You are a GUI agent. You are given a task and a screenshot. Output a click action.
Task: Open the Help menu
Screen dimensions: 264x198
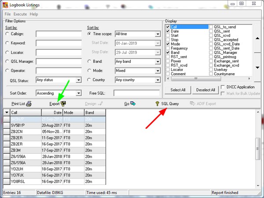coord(34,14)
